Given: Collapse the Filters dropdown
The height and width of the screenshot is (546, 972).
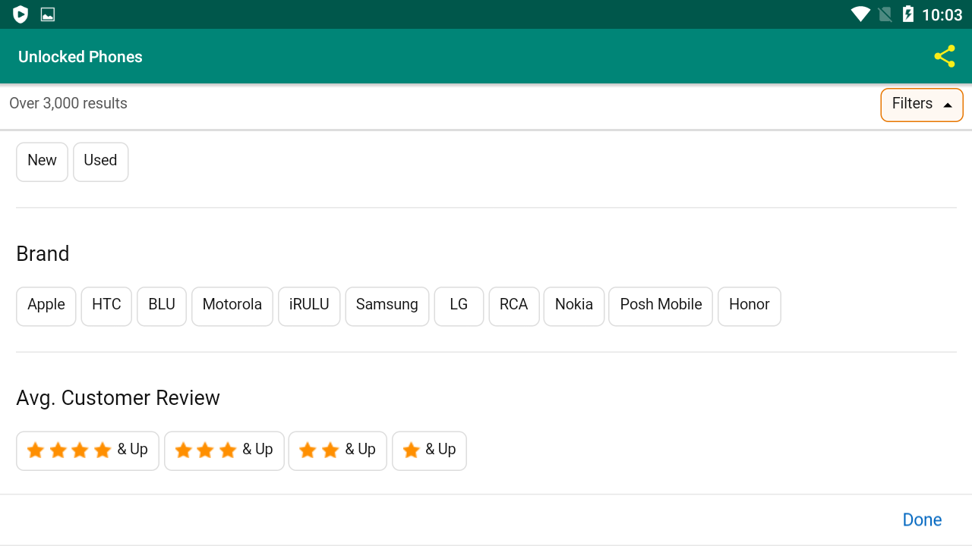Looking at the screenshot, I should click(922, 105).
